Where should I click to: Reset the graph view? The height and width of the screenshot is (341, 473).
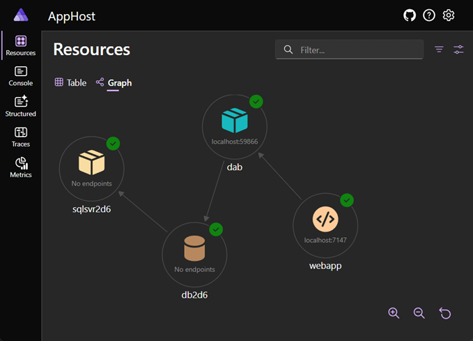point(445,313)
